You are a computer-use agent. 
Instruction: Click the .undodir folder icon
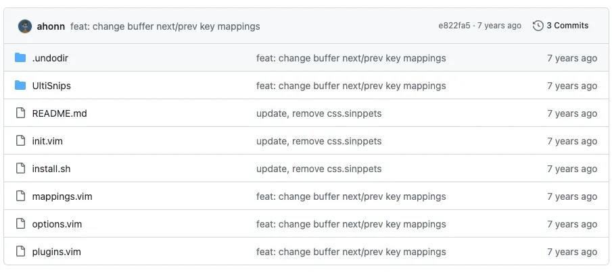20,58
